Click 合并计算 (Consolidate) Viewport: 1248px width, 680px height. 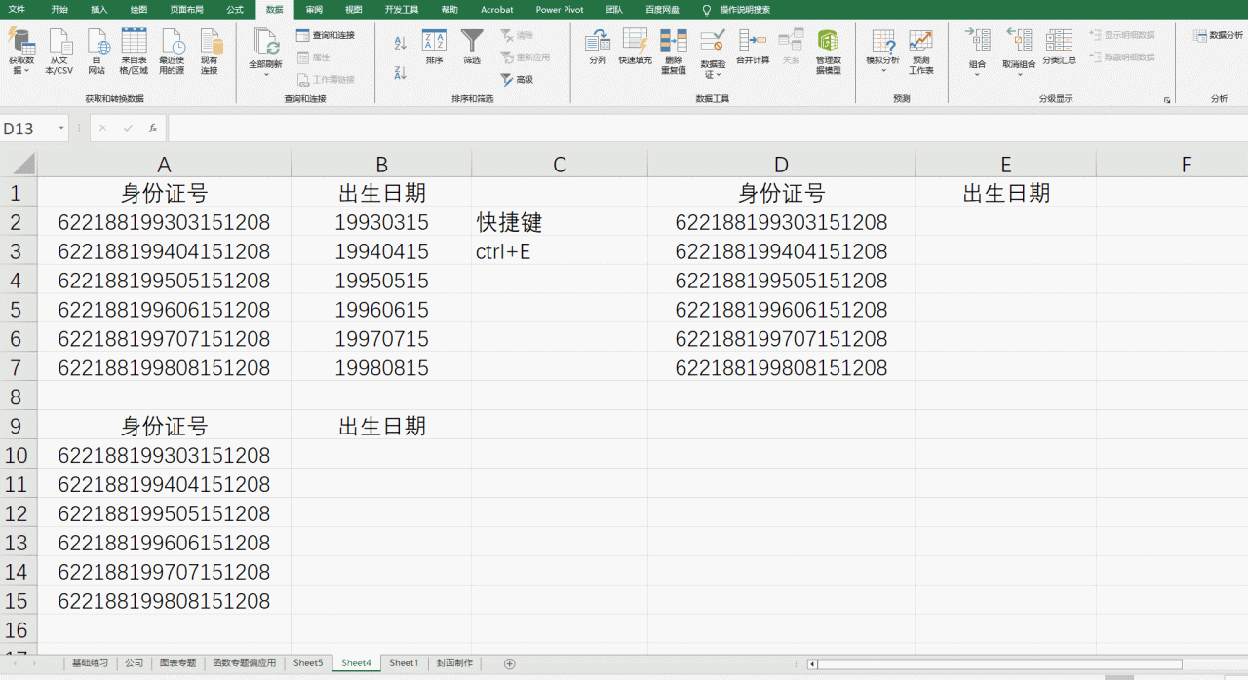(x=753, y=47)
